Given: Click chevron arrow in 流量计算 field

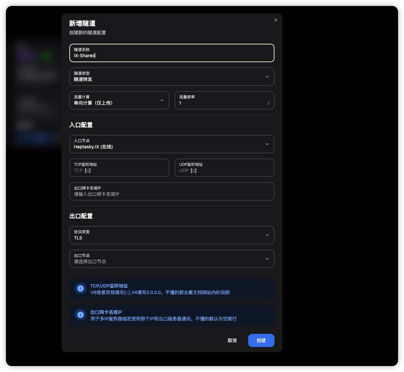Looking at the screenshot, I should 162,100.
